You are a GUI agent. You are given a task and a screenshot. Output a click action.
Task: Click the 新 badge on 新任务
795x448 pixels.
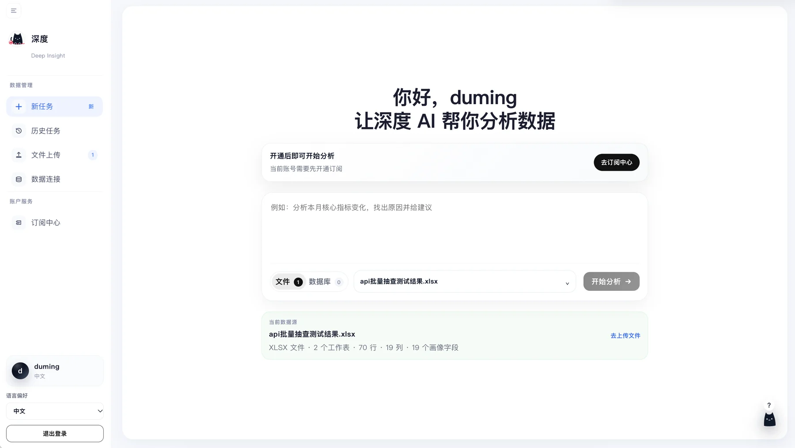(x=91, y=106)
